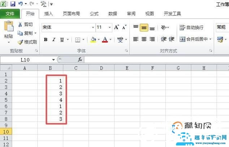Open the 审阅 Review tab
Image resolution: width=229 pixels, height=147 pixels.
coord(131,14)
